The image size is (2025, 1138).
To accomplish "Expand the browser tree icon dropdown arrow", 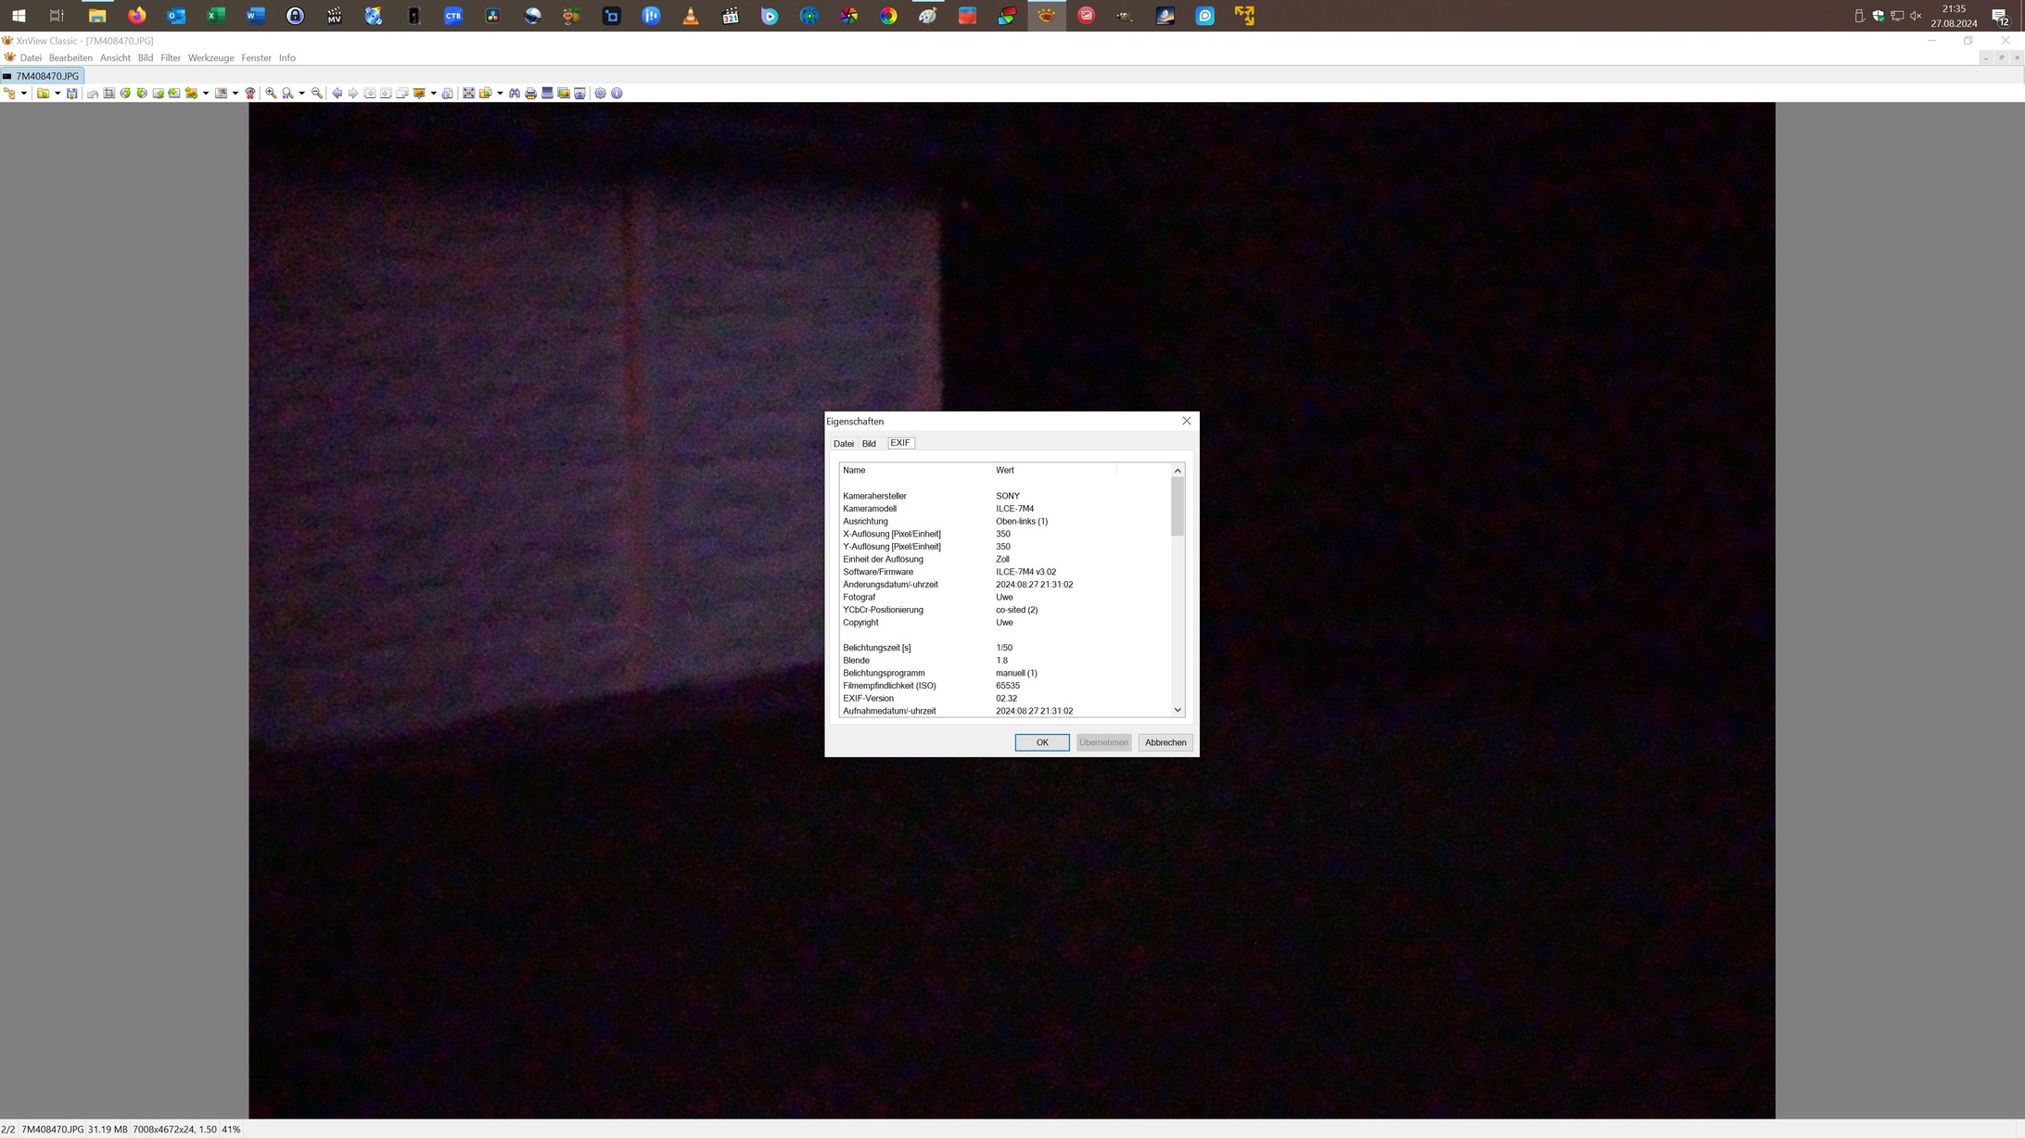I will (x=24, y=94).
